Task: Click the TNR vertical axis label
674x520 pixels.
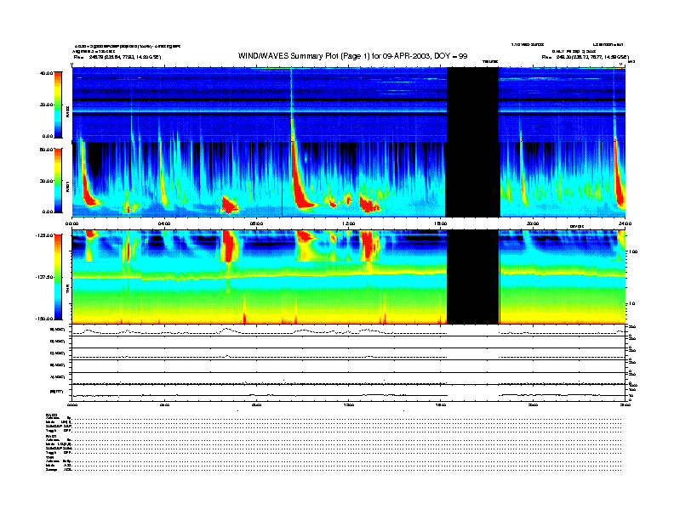Action: (67, 290)
